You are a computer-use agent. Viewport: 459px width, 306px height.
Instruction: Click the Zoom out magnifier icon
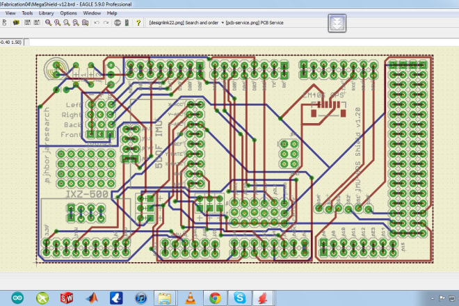click(x=67, y=22)
